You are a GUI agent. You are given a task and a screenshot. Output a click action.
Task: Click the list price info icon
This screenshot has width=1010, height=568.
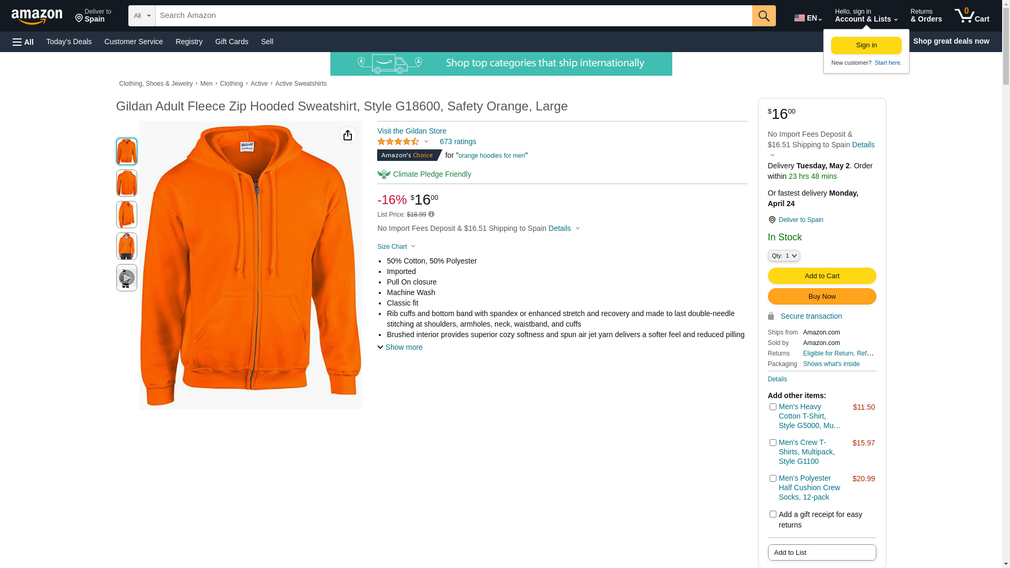coord(431,214)
